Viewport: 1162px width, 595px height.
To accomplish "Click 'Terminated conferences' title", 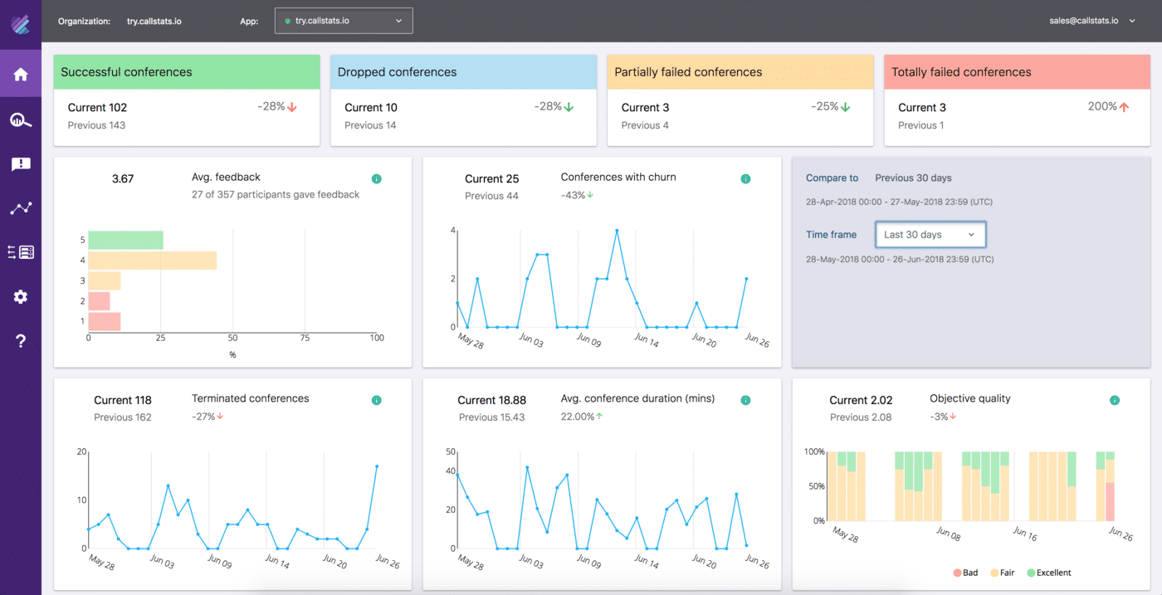I will point(251,398).
